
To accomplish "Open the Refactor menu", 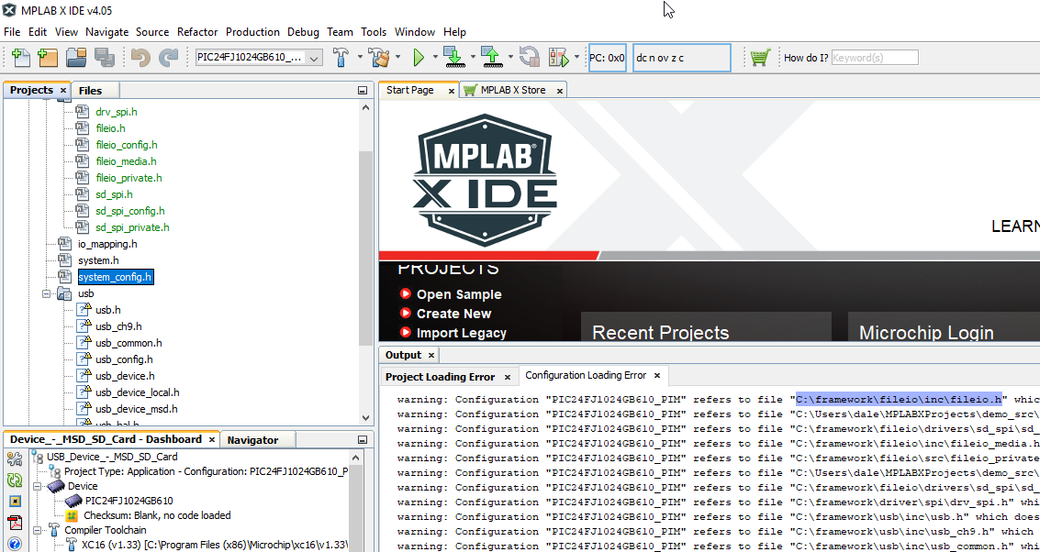I will (197, 32).
